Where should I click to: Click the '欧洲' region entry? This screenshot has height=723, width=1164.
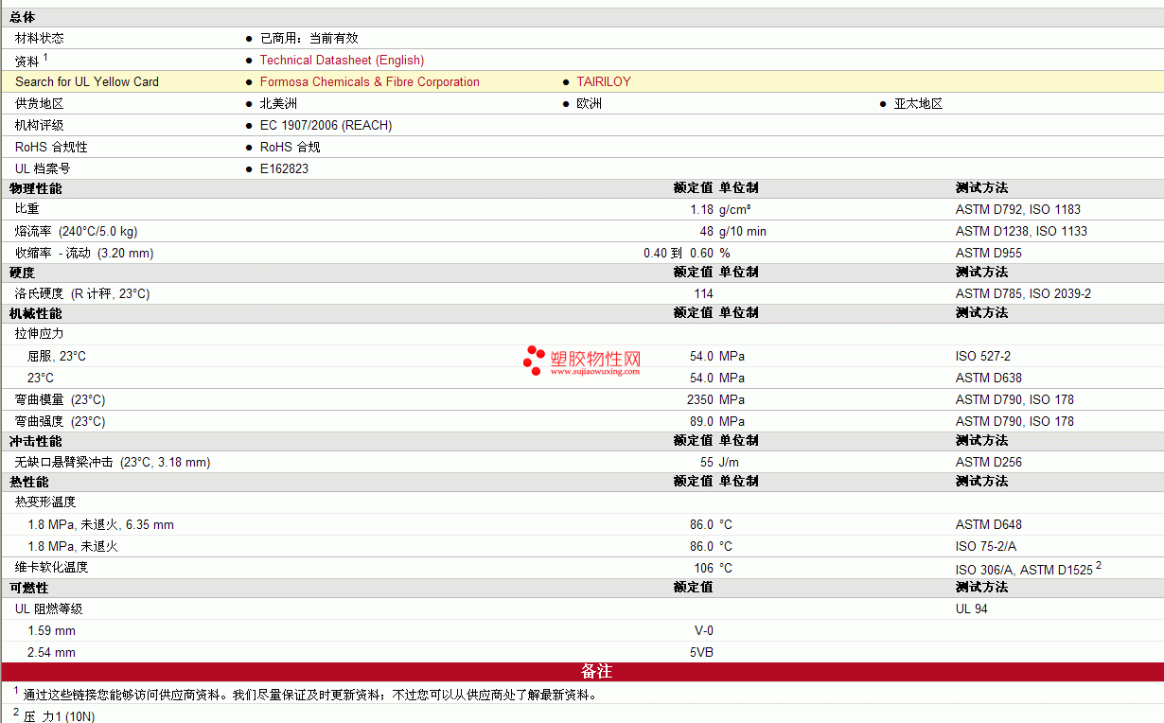[x=590, y=103]
